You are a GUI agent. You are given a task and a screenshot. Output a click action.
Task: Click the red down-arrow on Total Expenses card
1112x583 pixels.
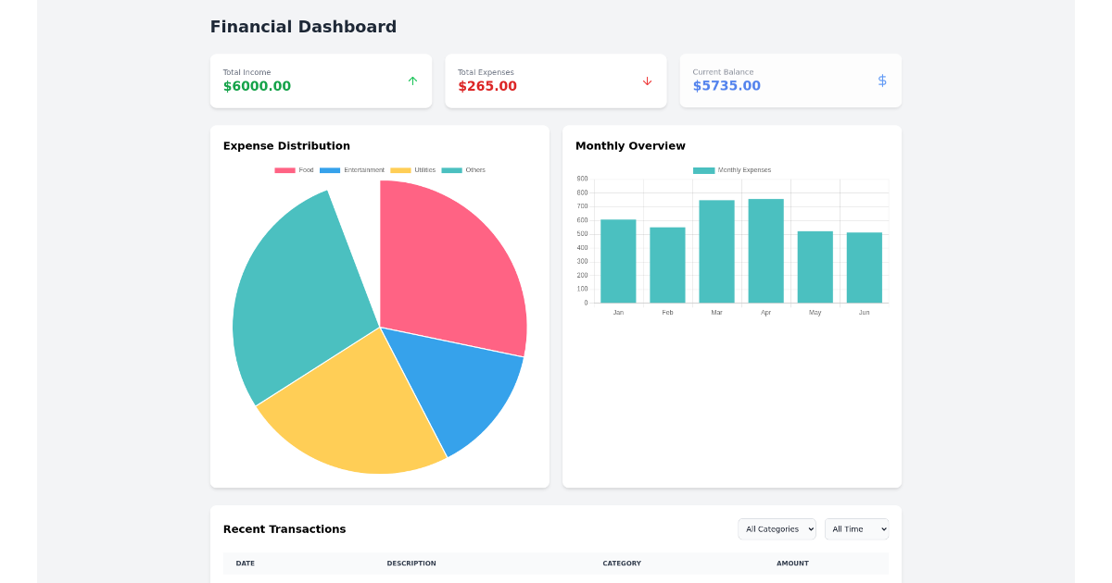coord(647,81)
